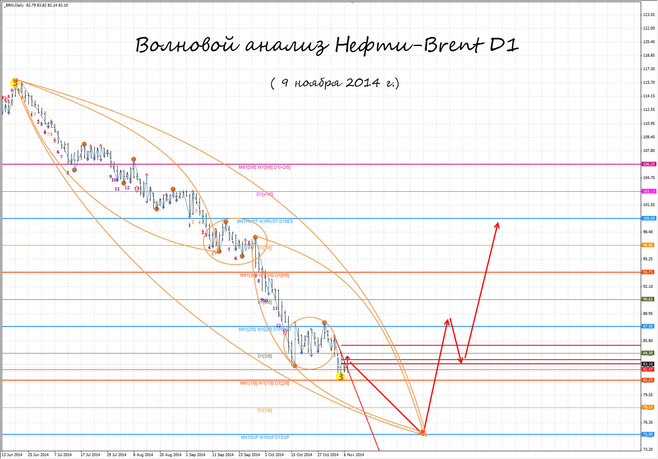This screenshot has height=459, width=658.
Task: Click the chart title mentioning Brent D1
Action: coord(327,45)
